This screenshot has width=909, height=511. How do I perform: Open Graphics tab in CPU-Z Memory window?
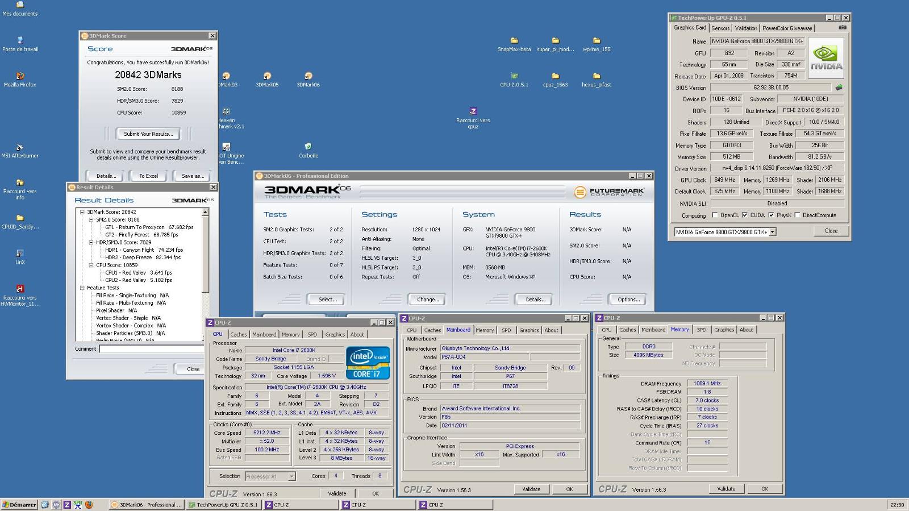[724, 330]
